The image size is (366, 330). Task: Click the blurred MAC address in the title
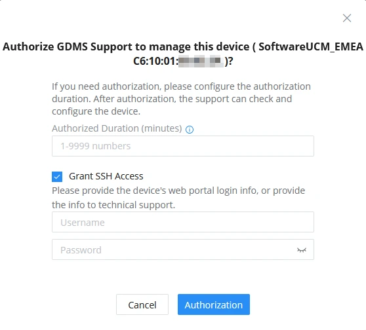coord(201,62)
